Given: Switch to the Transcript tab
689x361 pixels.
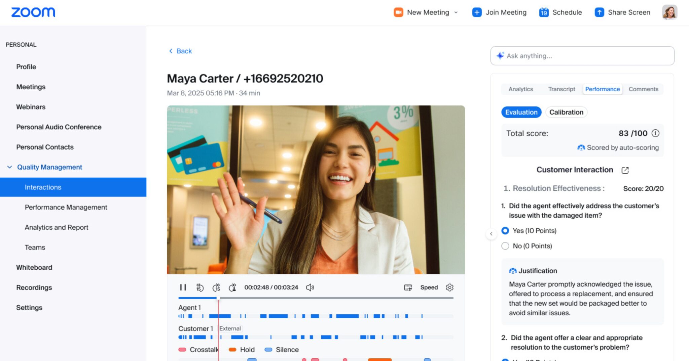Looking at the screenshot, I should tap(561, 89).
